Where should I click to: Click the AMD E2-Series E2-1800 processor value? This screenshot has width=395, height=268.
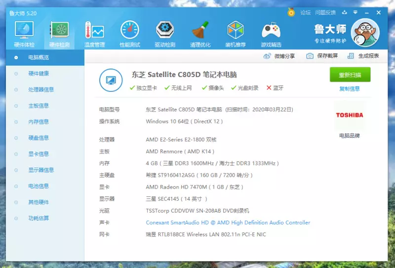[x=181, y=140]
